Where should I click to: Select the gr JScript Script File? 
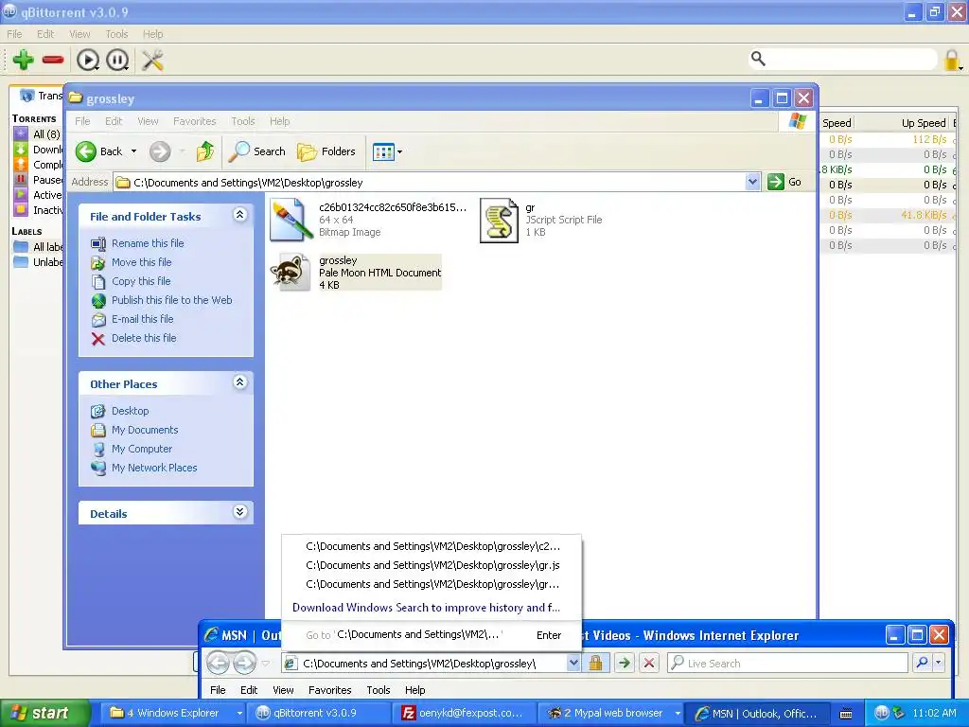[x=541, y=220]
